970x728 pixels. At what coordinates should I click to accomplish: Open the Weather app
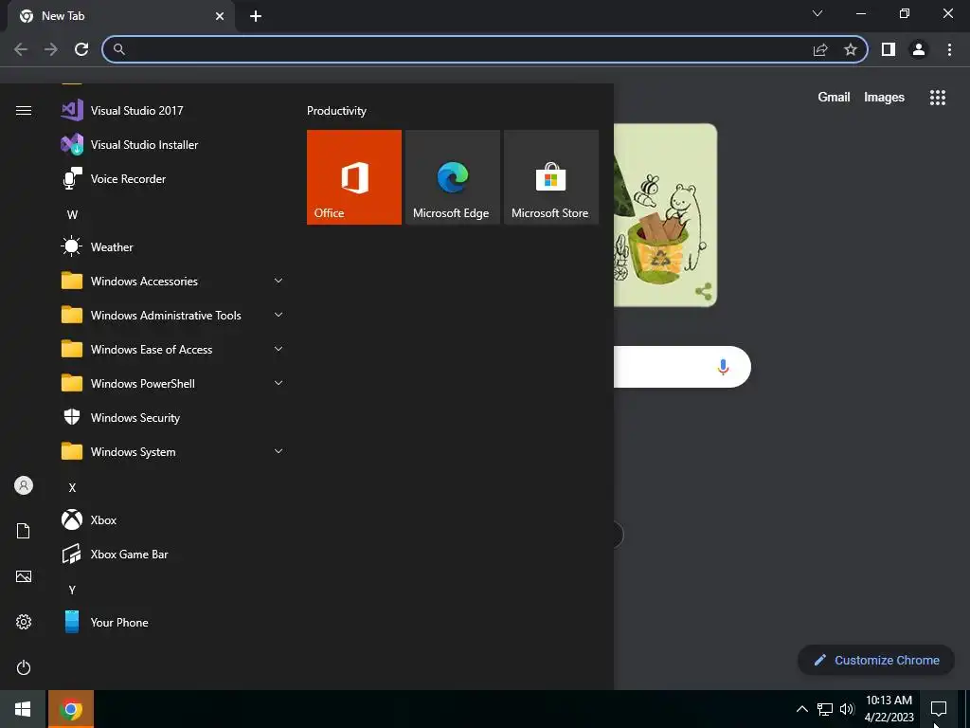pyautogui.click(x=172, y=247)
